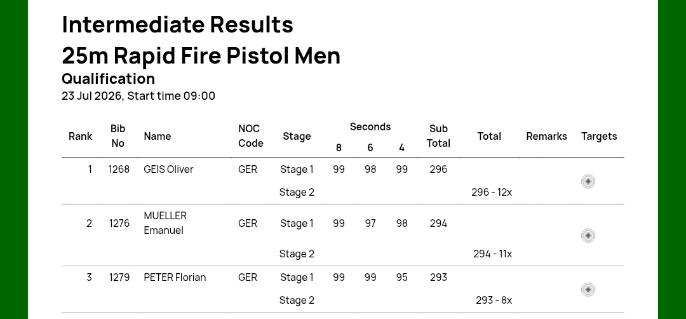
Task: Click bib number 1268
Action: (119, 169)
